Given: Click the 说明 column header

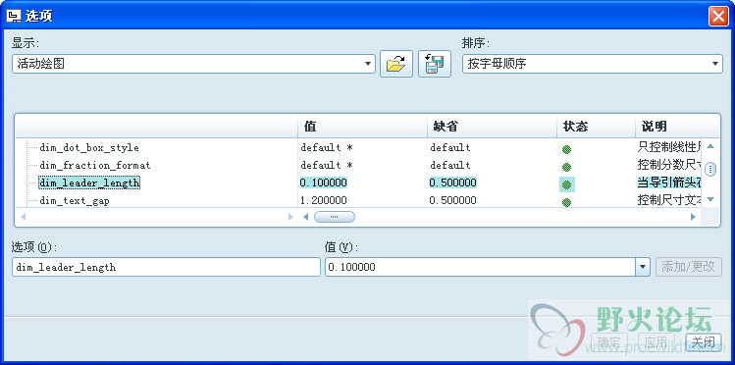Looking at the screenshot, I should click(677, 126).
